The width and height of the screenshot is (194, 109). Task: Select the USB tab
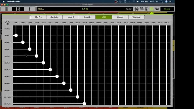104,17
